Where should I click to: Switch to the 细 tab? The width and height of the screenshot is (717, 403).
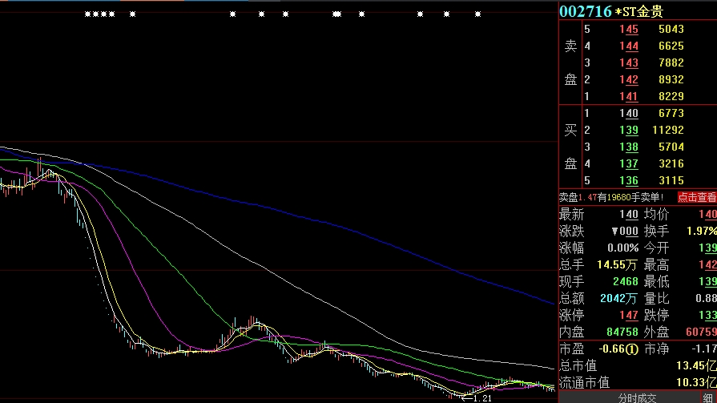707,397
